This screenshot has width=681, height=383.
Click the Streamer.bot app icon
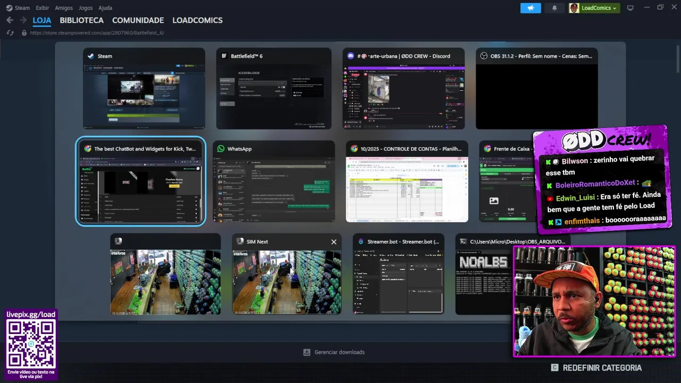361,242
